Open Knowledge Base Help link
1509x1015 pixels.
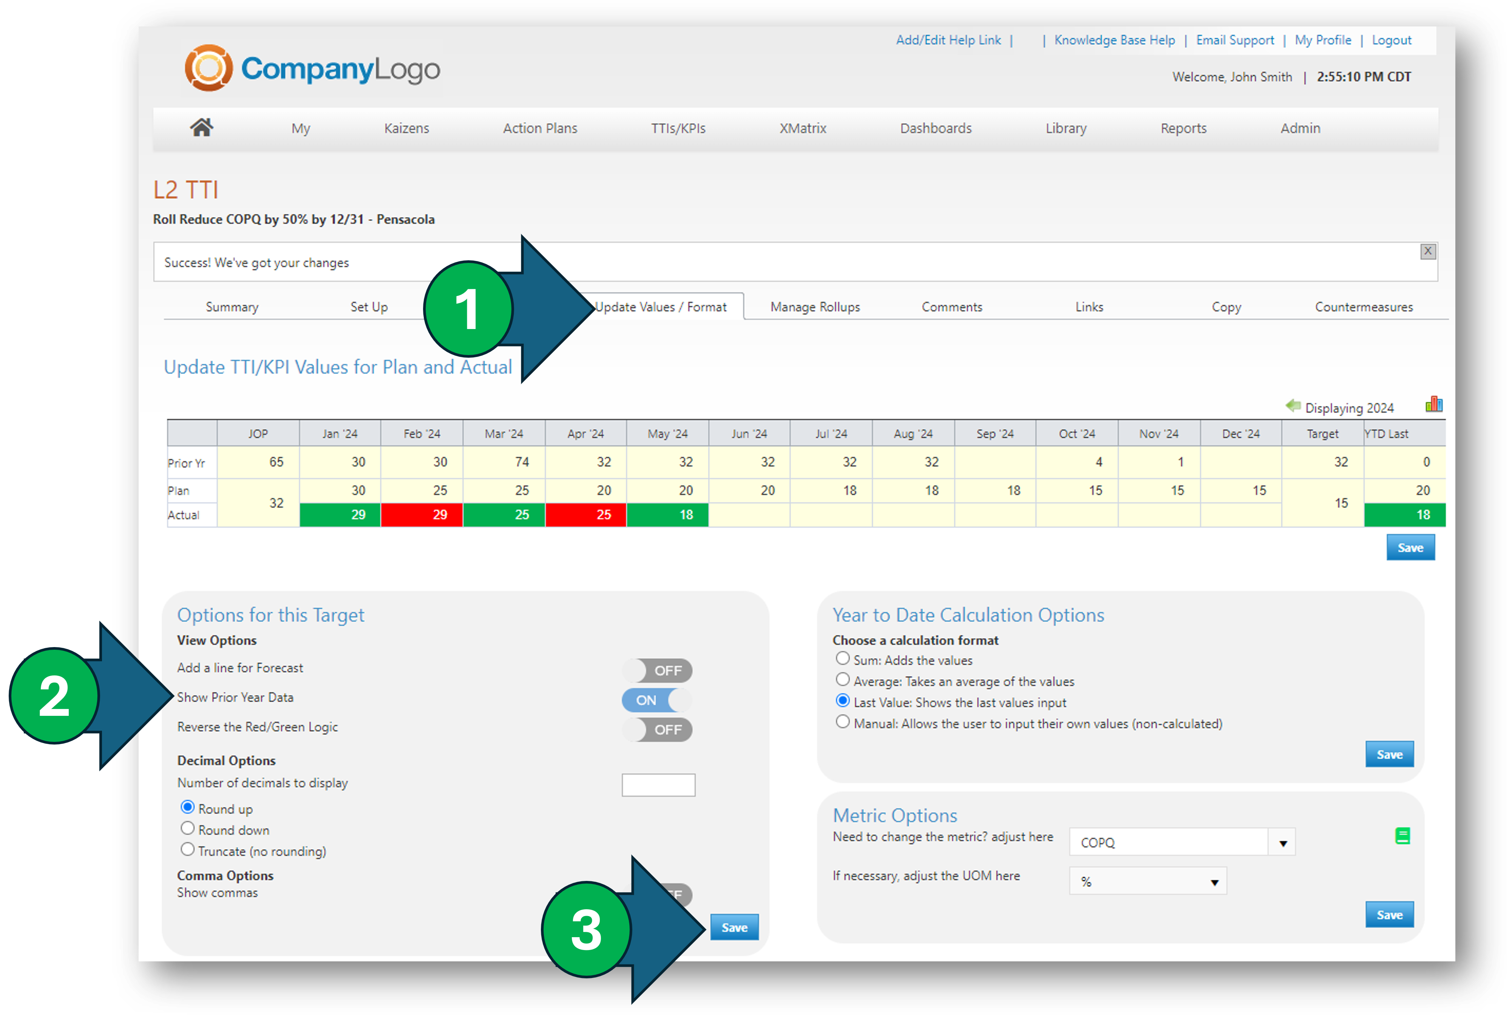[1114, 40]
